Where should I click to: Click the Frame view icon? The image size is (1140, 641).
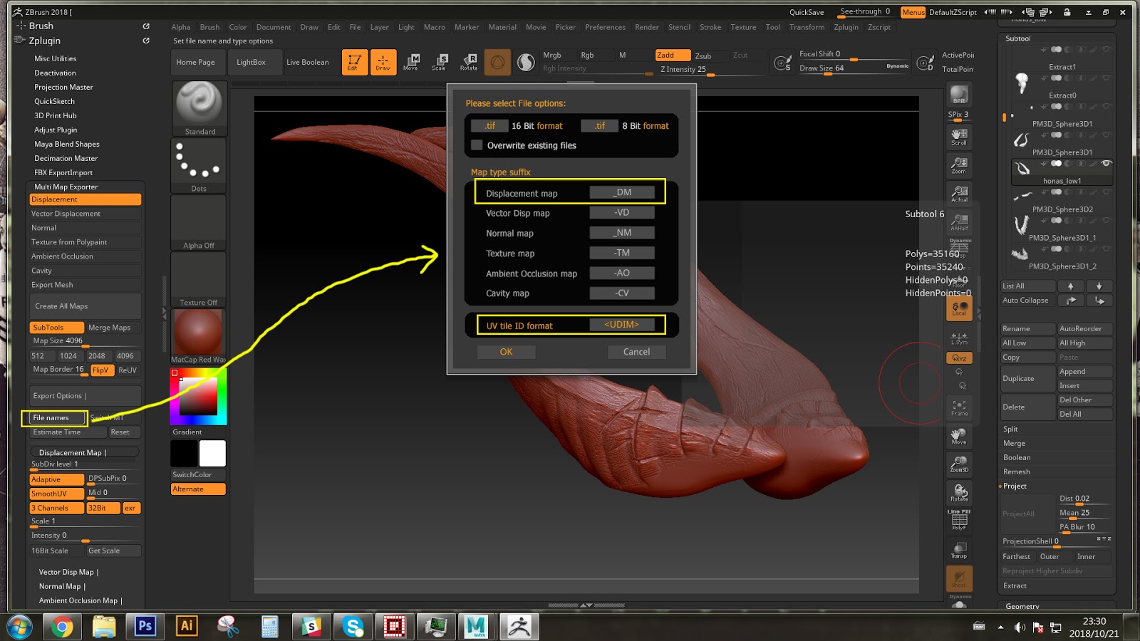click(959, 407)
